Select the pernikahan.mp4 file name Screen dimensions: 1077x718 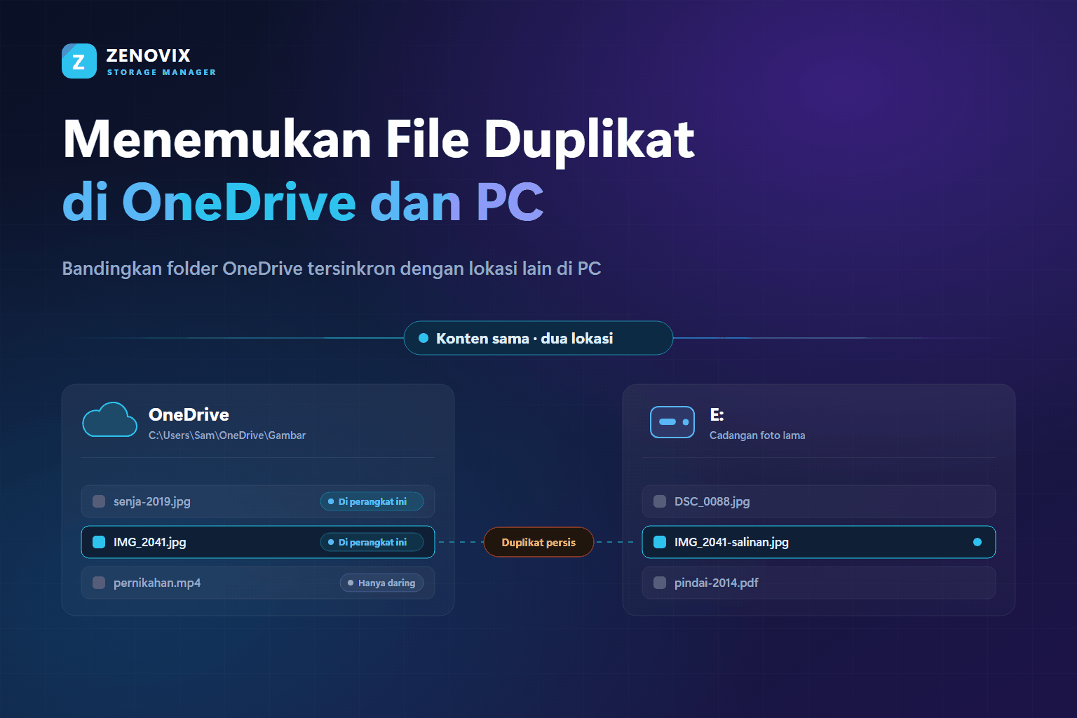pos(157,583)
